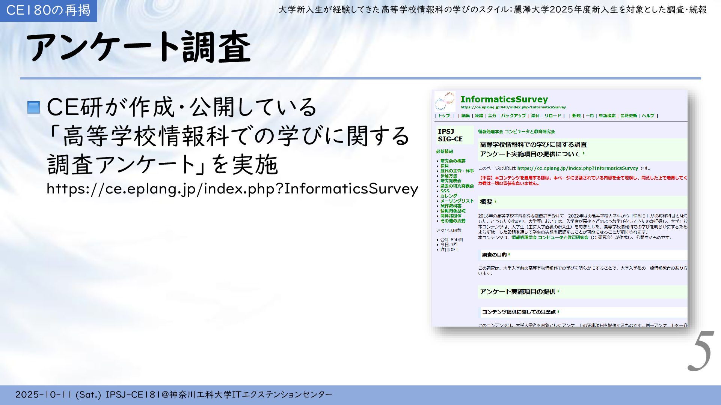
Task: Open the メーリングリスト sidebar link
Action: coord(457,201)
